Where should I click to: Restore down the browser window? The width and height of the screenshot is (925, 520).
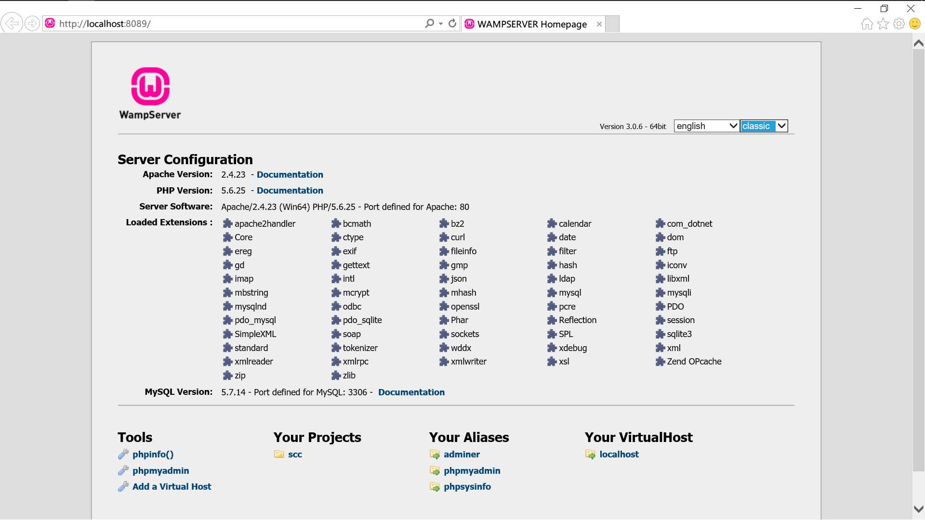[x=884, y=8]
